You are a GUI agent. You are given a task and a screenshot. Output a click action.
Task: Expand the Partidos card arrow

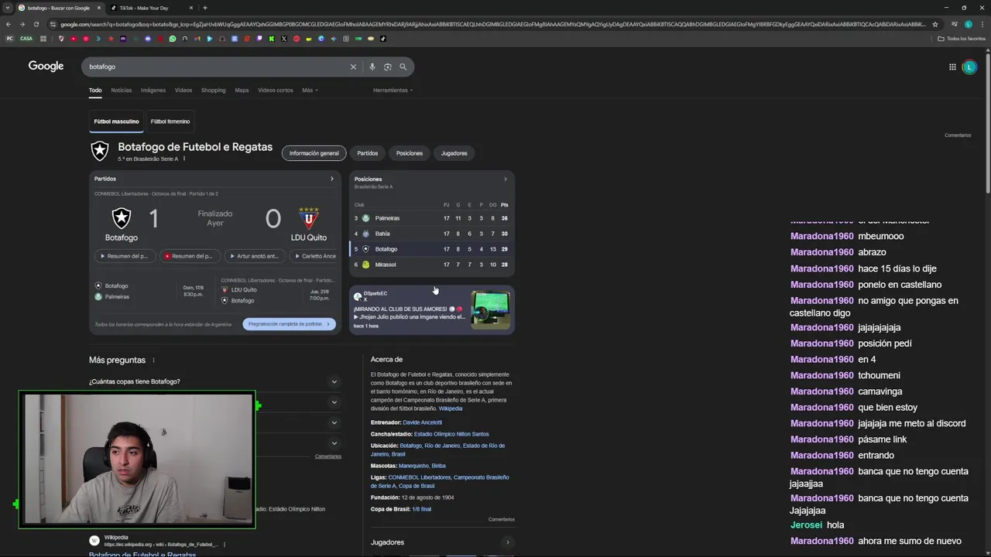(332, 179)
